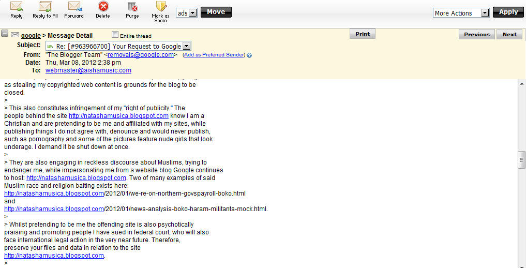Click help icon next to Preferred Sender

(x=249, y=55)
